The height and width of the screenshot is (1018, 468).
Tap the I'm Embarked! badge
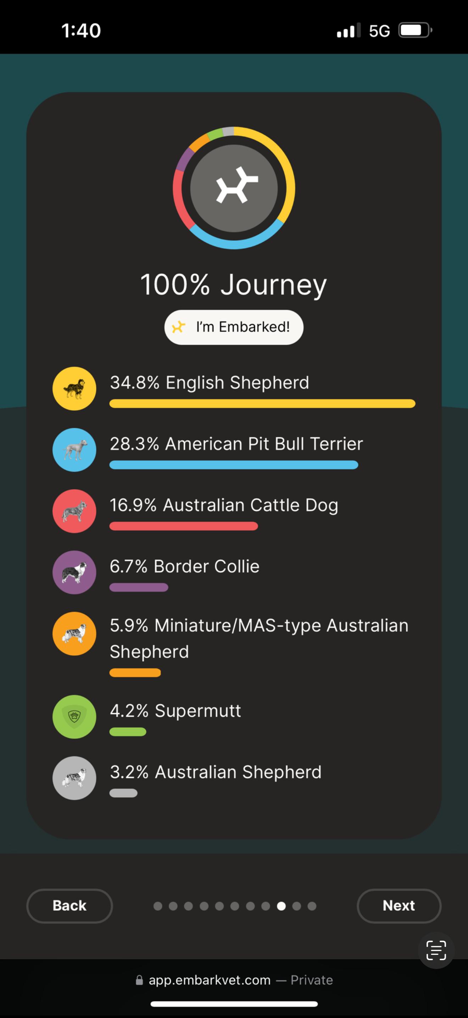click(234, 327)
